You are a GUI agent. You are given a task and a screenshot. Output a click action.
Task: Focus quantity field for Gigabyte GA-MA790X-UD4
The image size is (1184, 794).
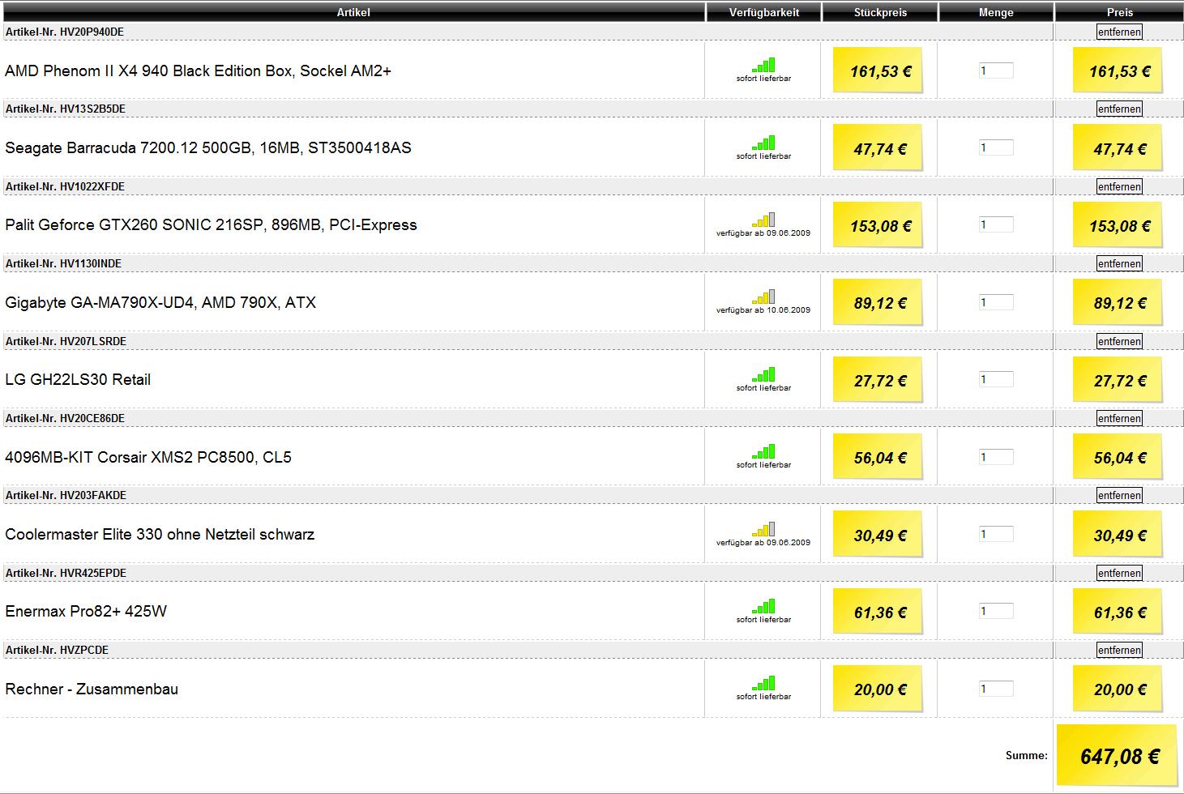[996, 302]
